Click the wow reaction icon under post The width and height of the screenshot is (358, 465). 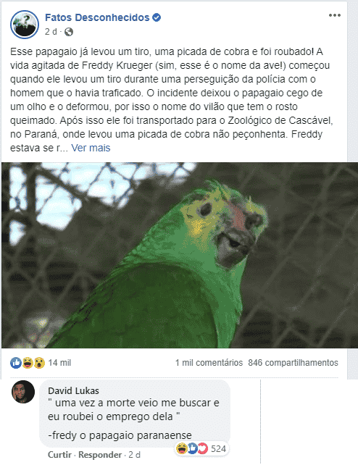pos(39,363)
